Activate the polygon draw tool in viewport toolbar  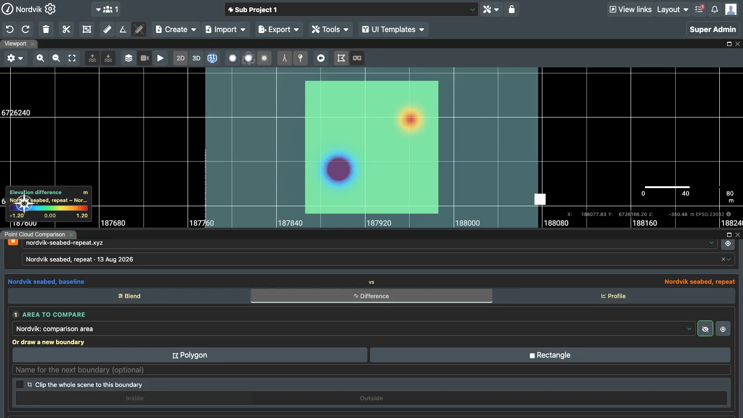coord(341,58)
